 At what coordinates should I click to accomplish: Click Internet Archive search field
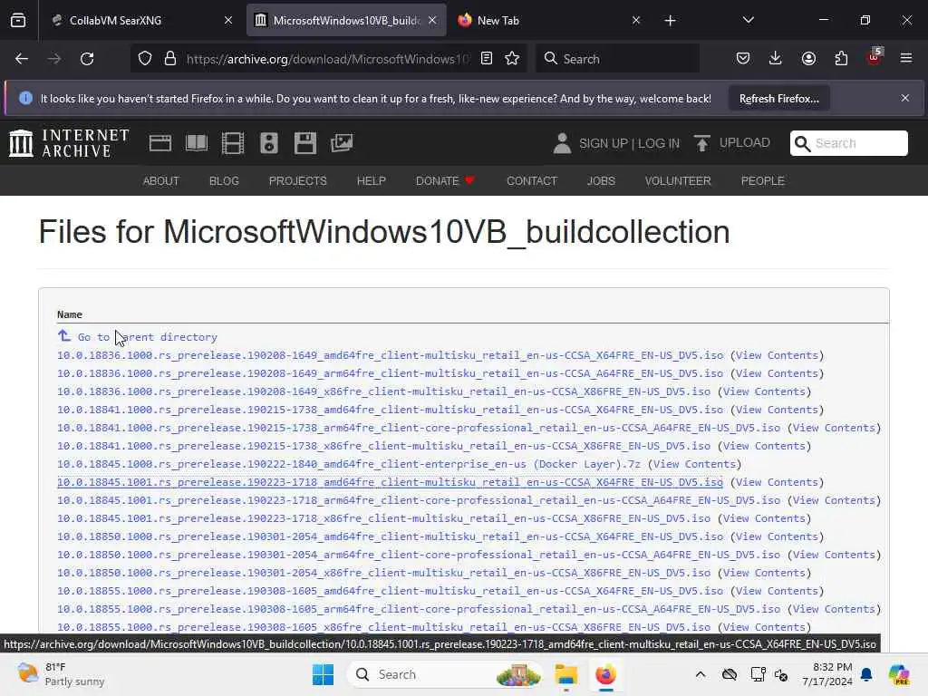click(x=848, y=143)
